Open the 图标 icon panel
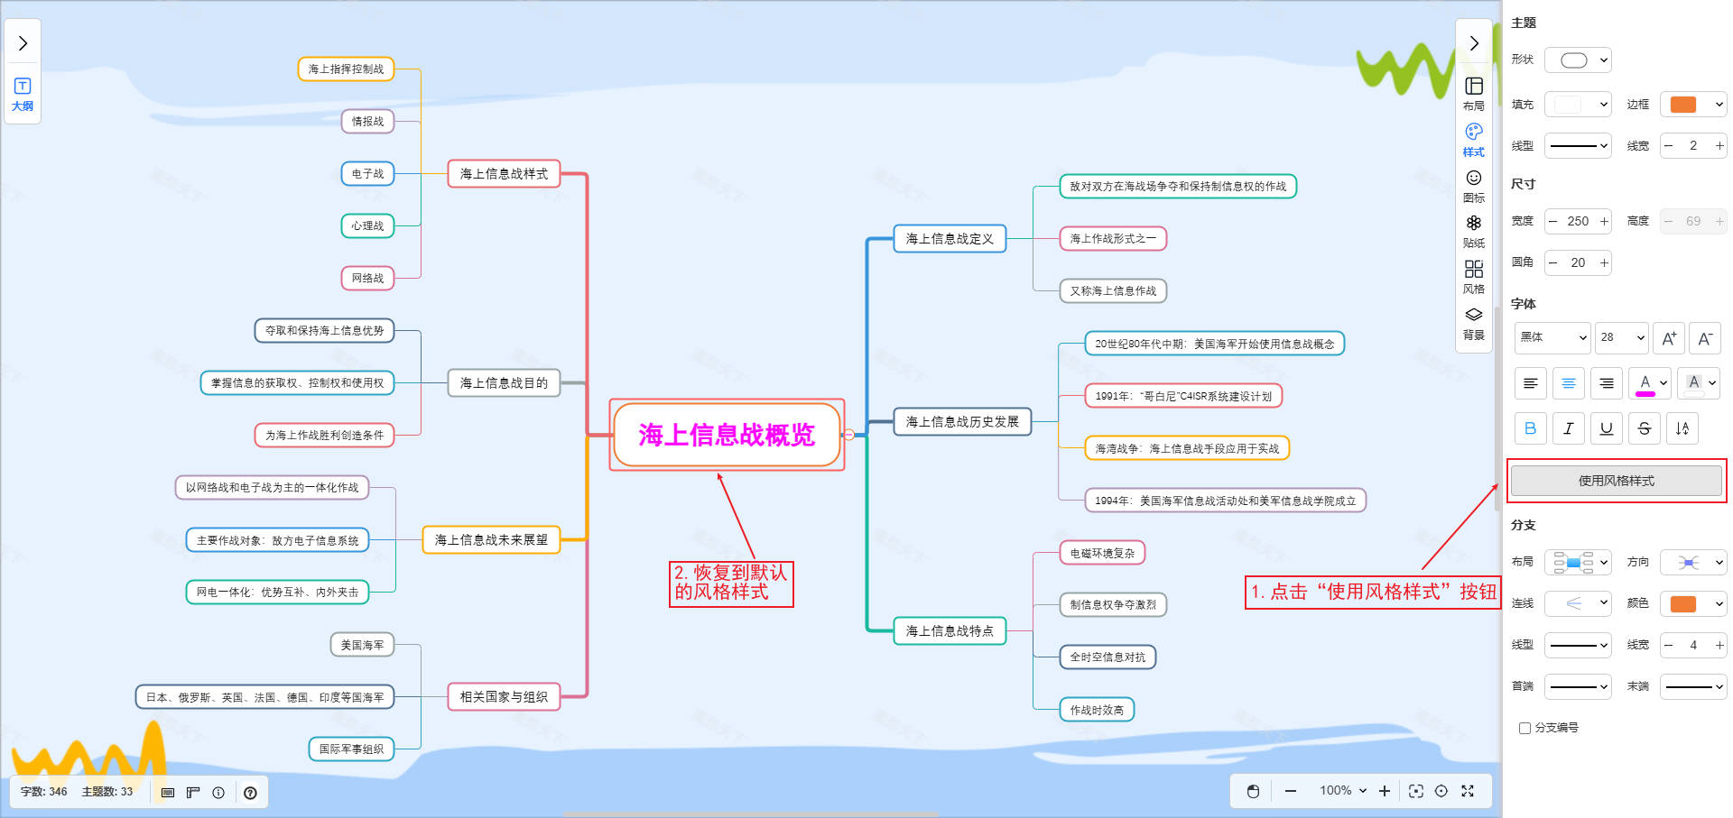The height and width of the screenshot is (818, 1733). click(x=1473, y=185)
